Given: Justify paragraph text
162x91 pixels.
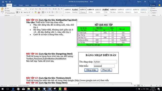Looking at the screenshot, I should pyautogui.click(x=50, y=12).
